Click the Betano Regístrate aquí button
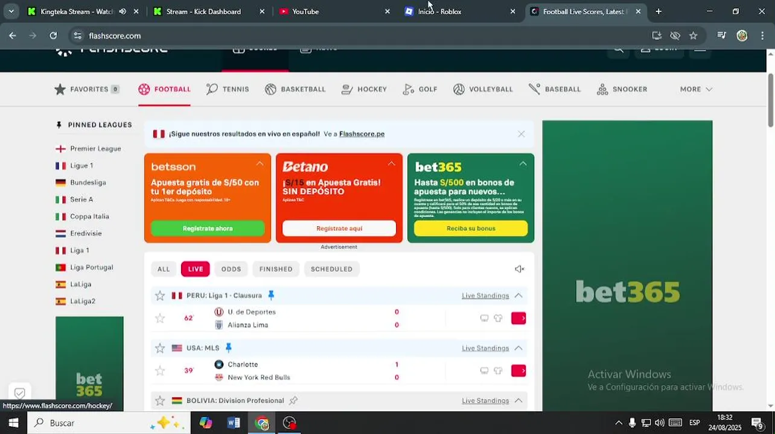This screenshot has height=434, width=775. pyautogui.click(x=339, y=228)
